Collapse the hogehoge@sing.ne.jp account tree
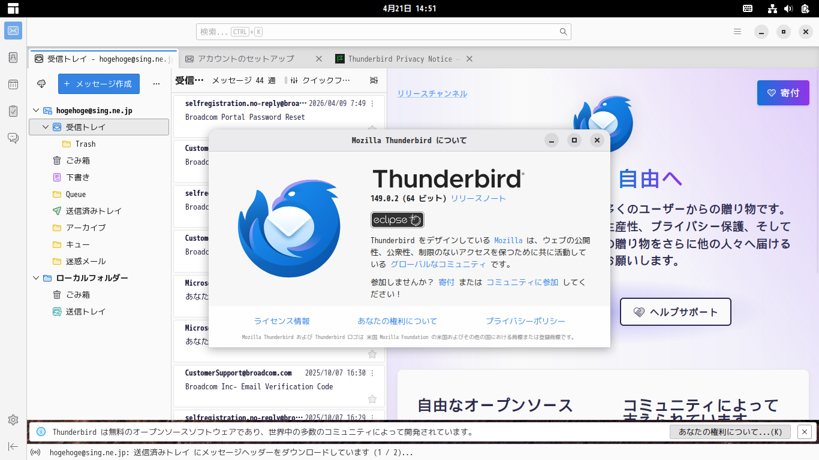The image size is (819, 460). 36,110
